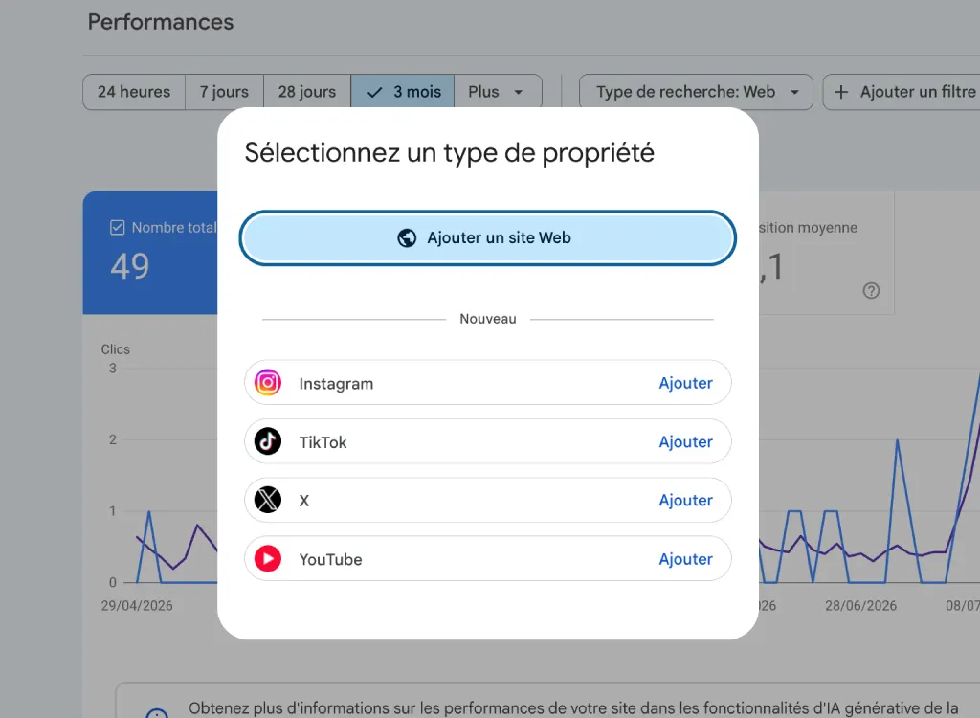Viewport: 980px width, 718px height.
Task: Click the Clics axis label
Action: [116, 349]
